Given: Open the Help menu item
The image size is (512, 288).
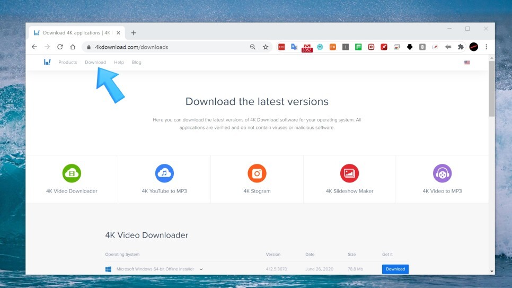Looking at the screenshot, I should tap(119, 62).
